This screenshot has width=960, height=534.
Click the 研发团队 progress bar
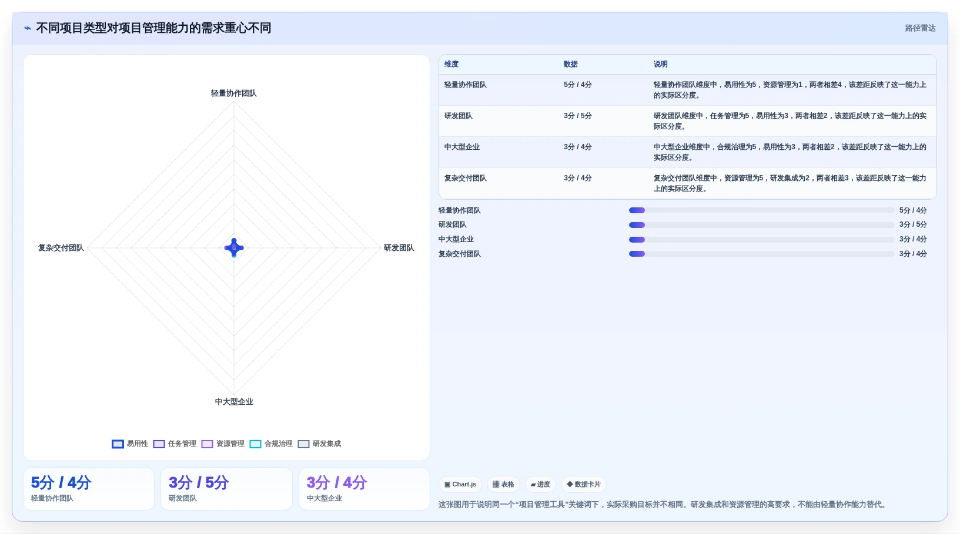761,225
